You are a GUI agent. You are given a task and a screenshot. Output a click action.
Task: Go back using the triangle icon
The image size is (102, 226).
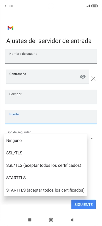(72, 220)
